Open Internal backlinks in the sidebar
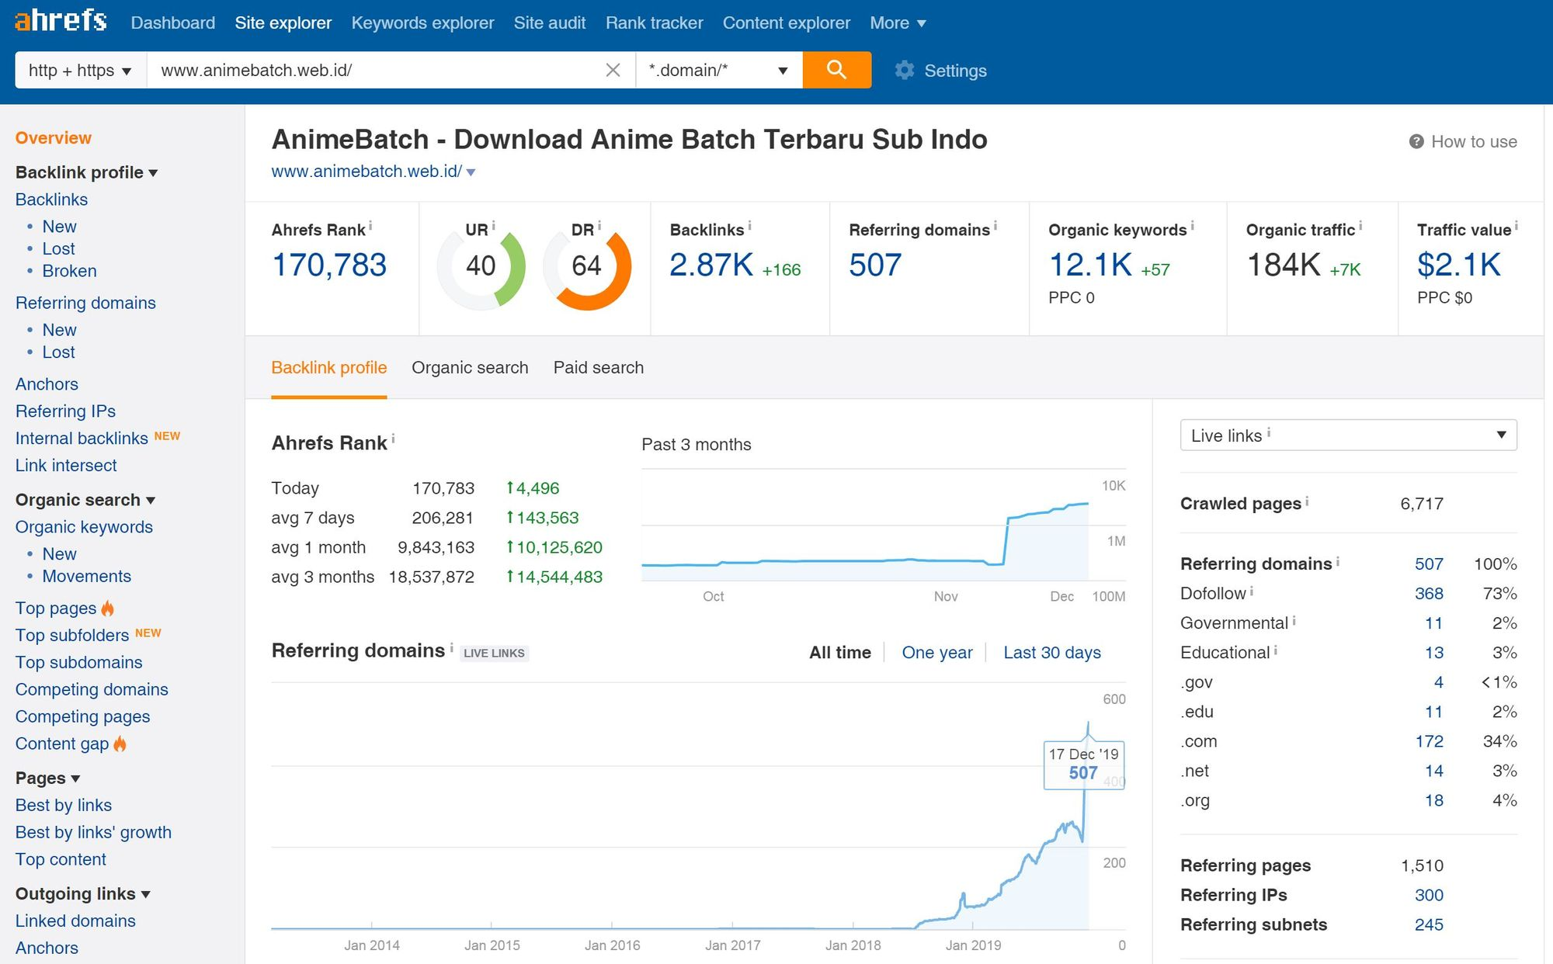 coord(82,439)
